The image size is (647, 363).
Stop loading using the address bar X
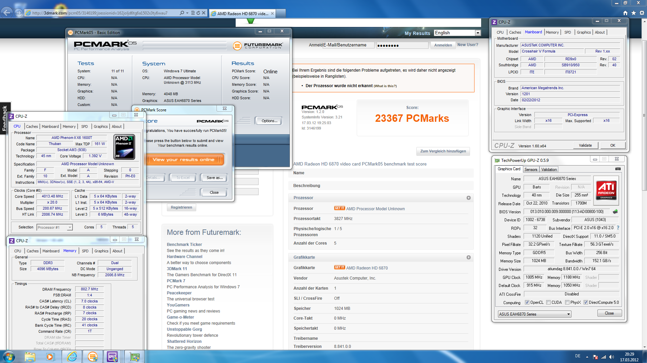click(x=204, y=13)
